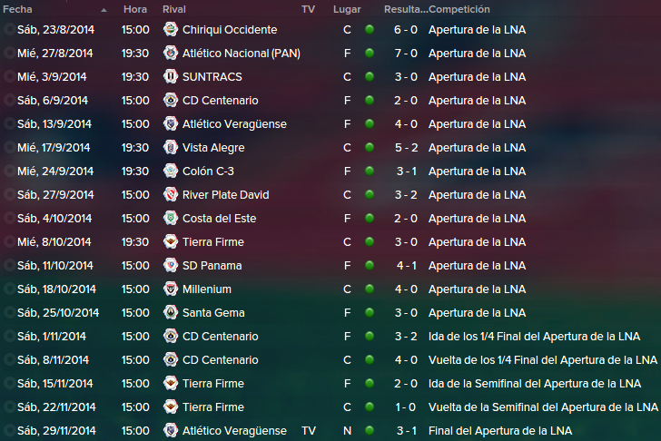The height and width of the screenshot is (441, 661).
Task: Click the Hora column header
Action: (x=135, y=9)
